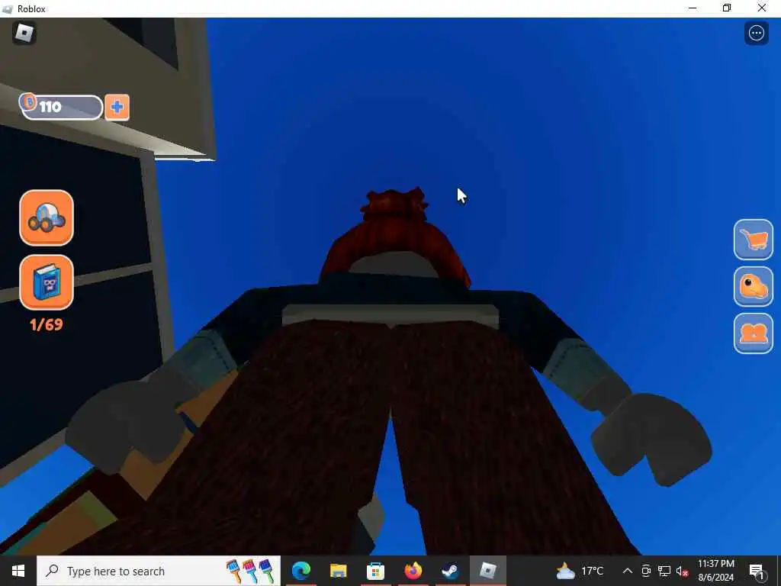The height and width of the screenshot is (586, 781).
Task: Select the Roblox taskbar button
Action: [487, 571]
